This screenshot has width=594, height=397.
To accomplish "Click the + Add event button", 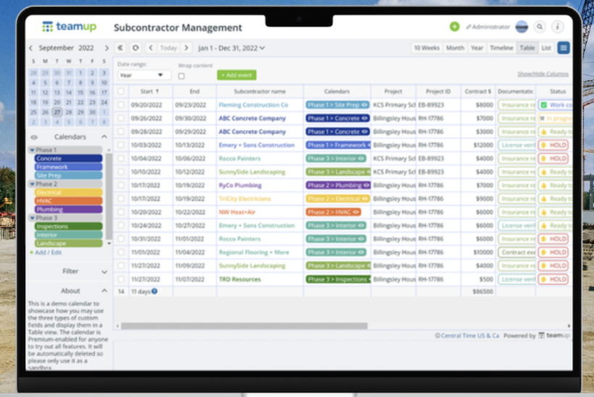I will 237,75.
